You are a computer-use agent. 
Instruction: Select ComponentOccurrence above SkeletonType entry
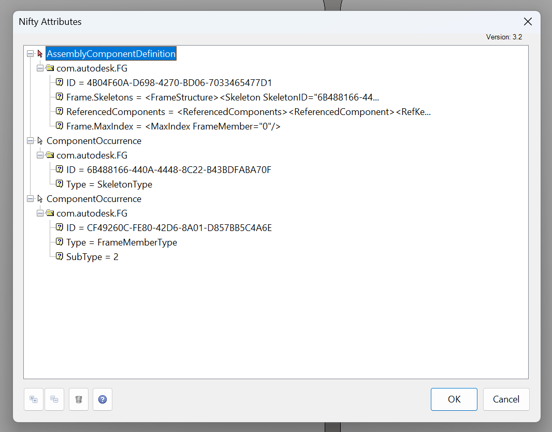94,141
